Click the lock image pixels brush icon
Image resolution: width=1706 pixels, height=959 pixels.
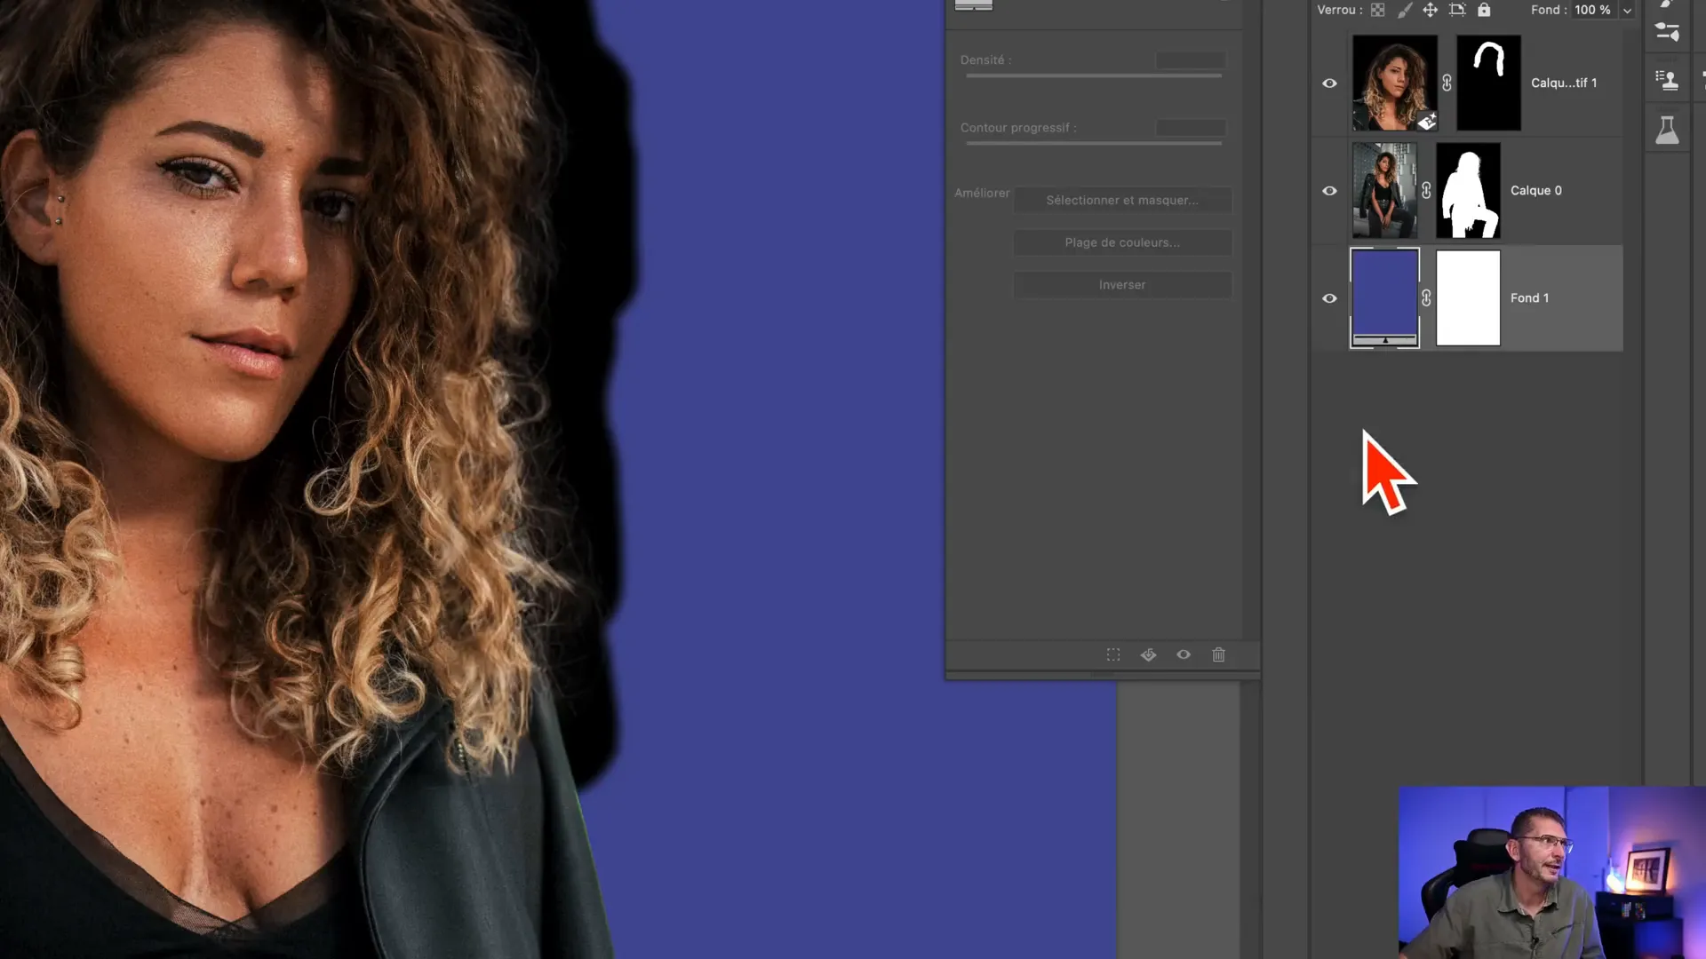coord(1404,10)
